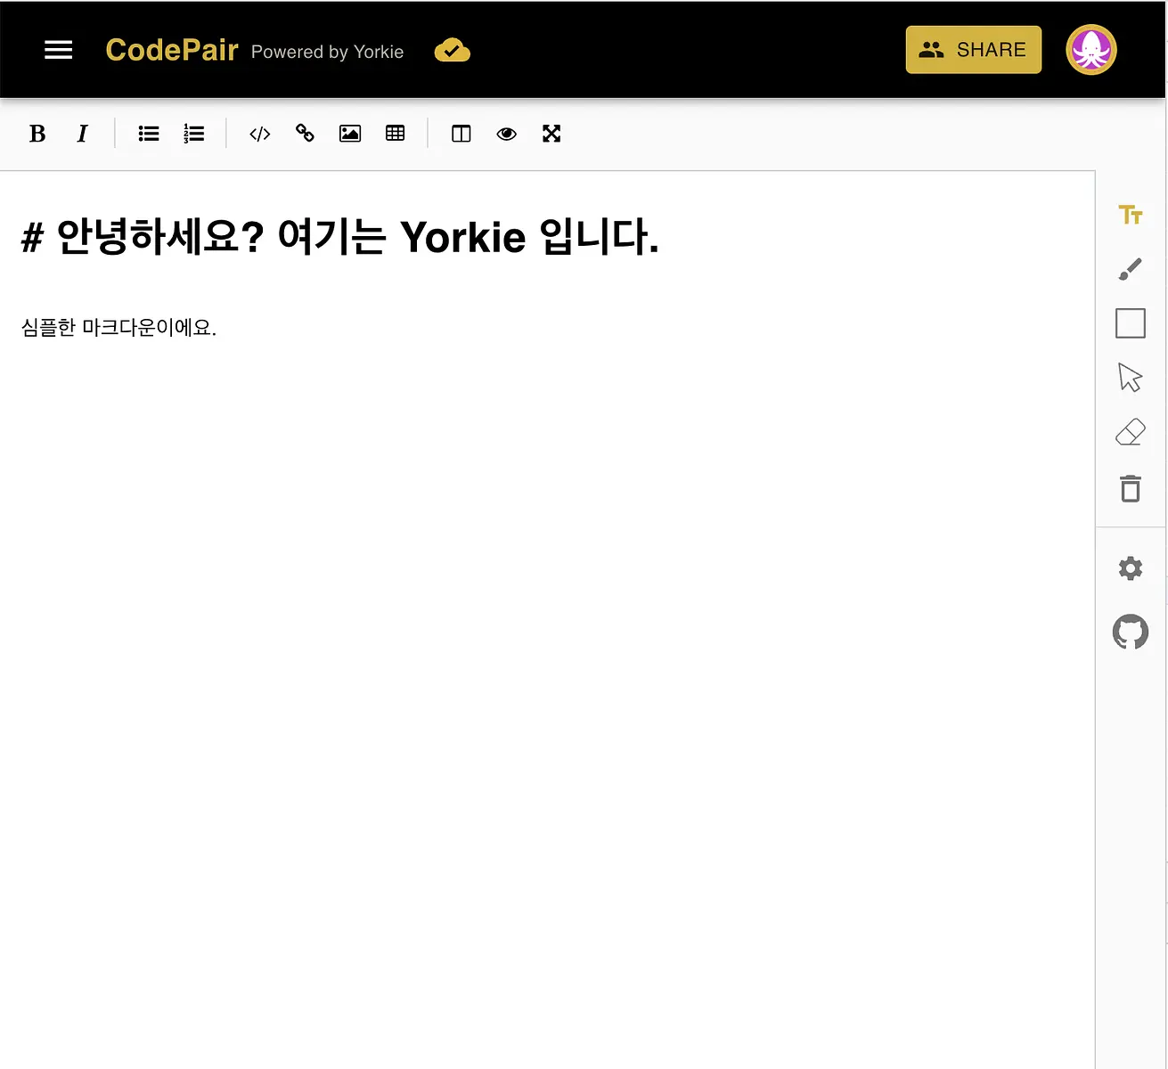
Task: Toggle bold formatting in editor toolbar
Action: coord(37,134)
